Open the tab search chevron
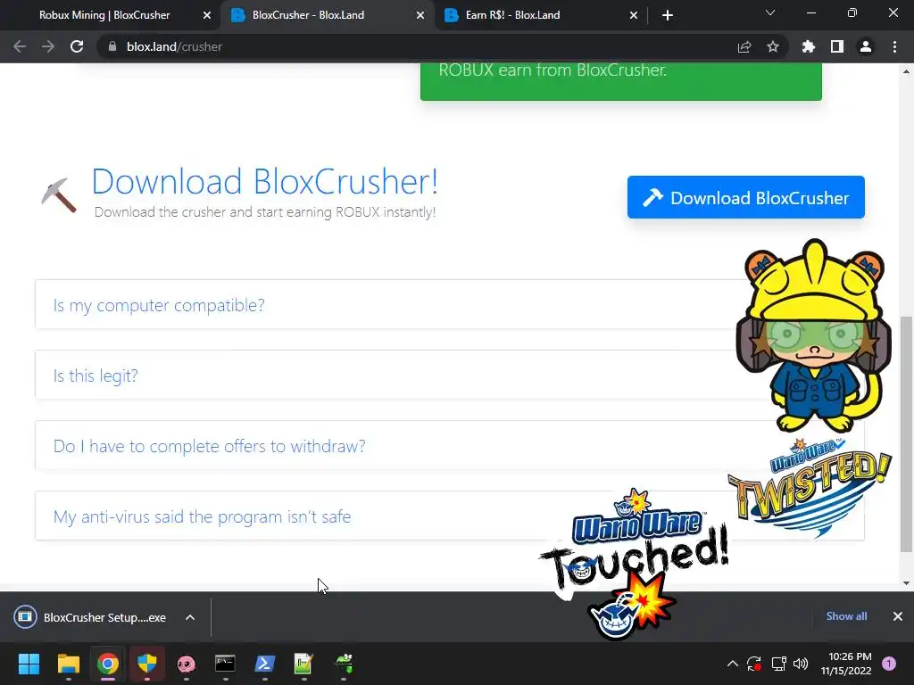 (770, 12)
